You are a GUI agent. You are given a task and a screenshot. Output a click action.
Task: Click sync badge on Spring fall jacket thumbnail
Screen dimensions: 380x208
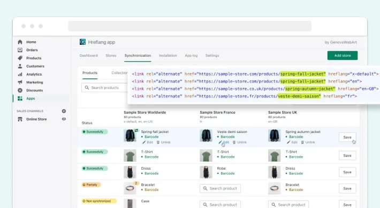tap(136, 131)
